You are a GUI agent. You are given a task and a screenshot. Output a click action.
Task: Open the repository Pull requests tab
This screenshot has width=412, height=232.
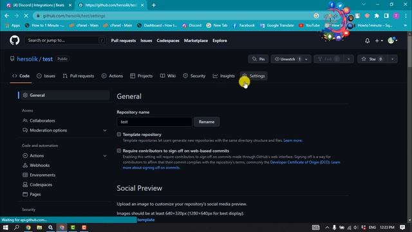tap(79, 76)
